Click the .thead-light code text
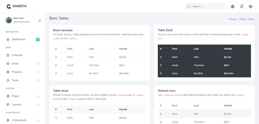The height and width of the screenshot is (124, 259). 125,95
